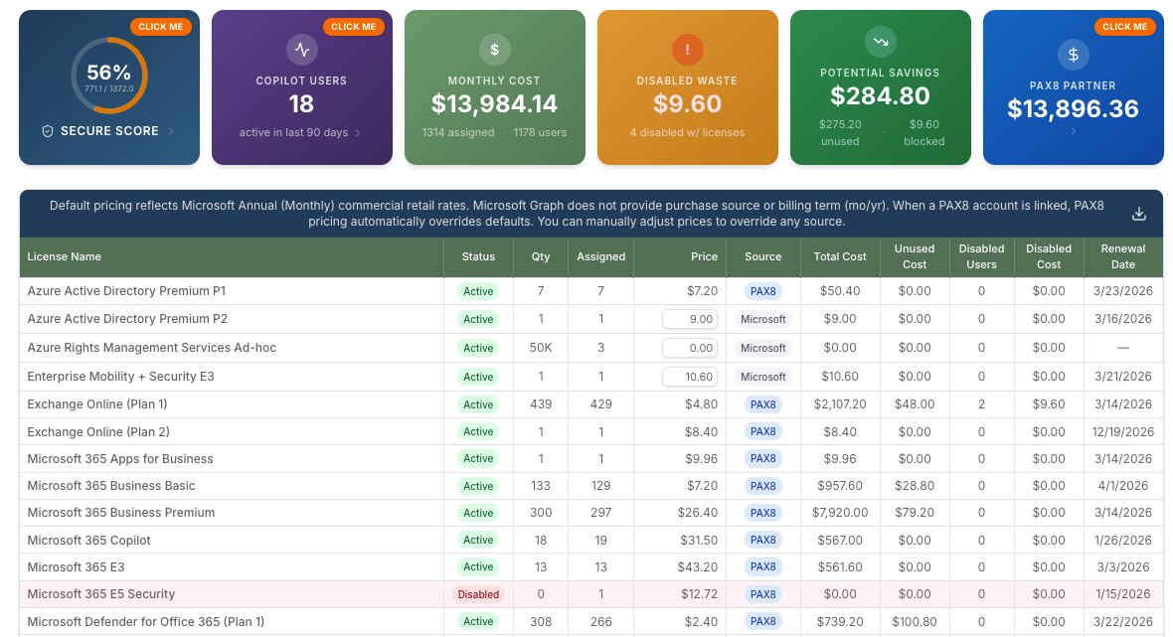
Task: Click the $7,920.00 total cost cell
Action: [840, 513]
